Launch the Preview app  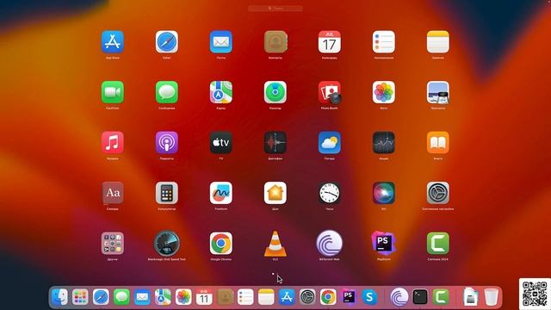pyautogui.click(x=438, y=92)
